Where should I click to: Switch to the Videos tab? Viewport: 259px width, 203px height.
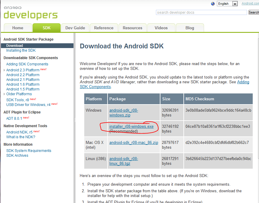point(161,28)
